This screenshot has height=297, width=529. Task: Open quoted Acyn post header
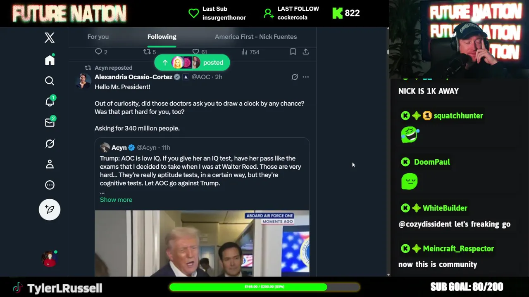pos(135,147)
